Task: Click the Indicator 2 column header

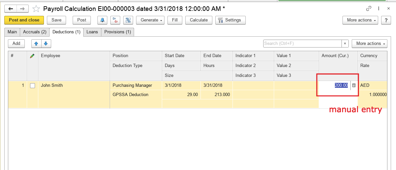Action: pos(253,66)
